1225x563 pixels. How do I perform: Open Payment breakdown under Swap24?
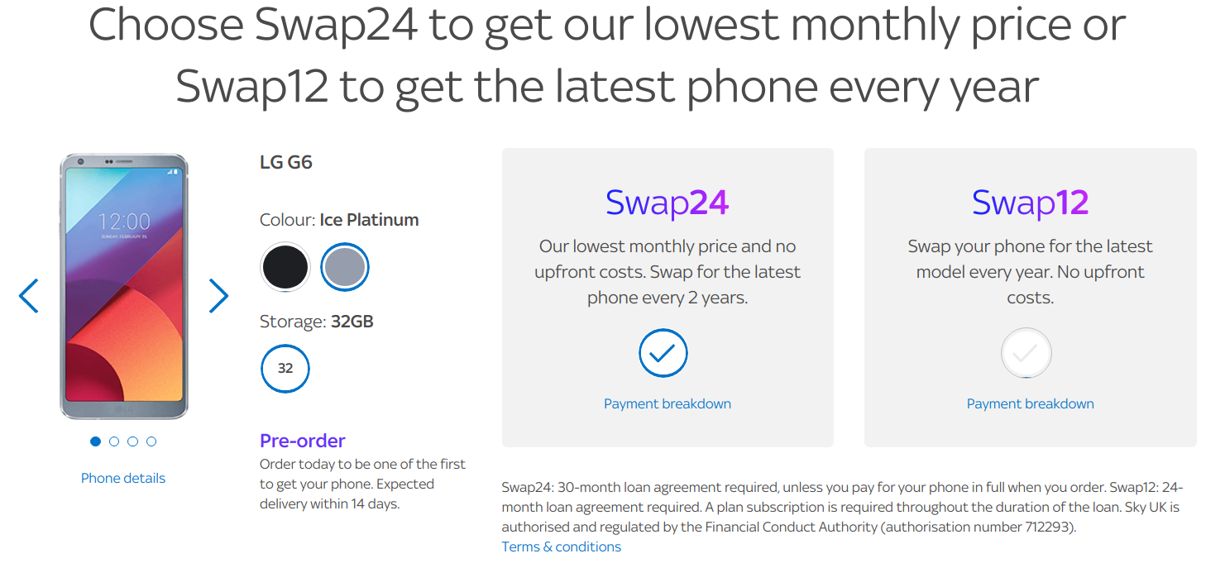[x=668, y=404]
